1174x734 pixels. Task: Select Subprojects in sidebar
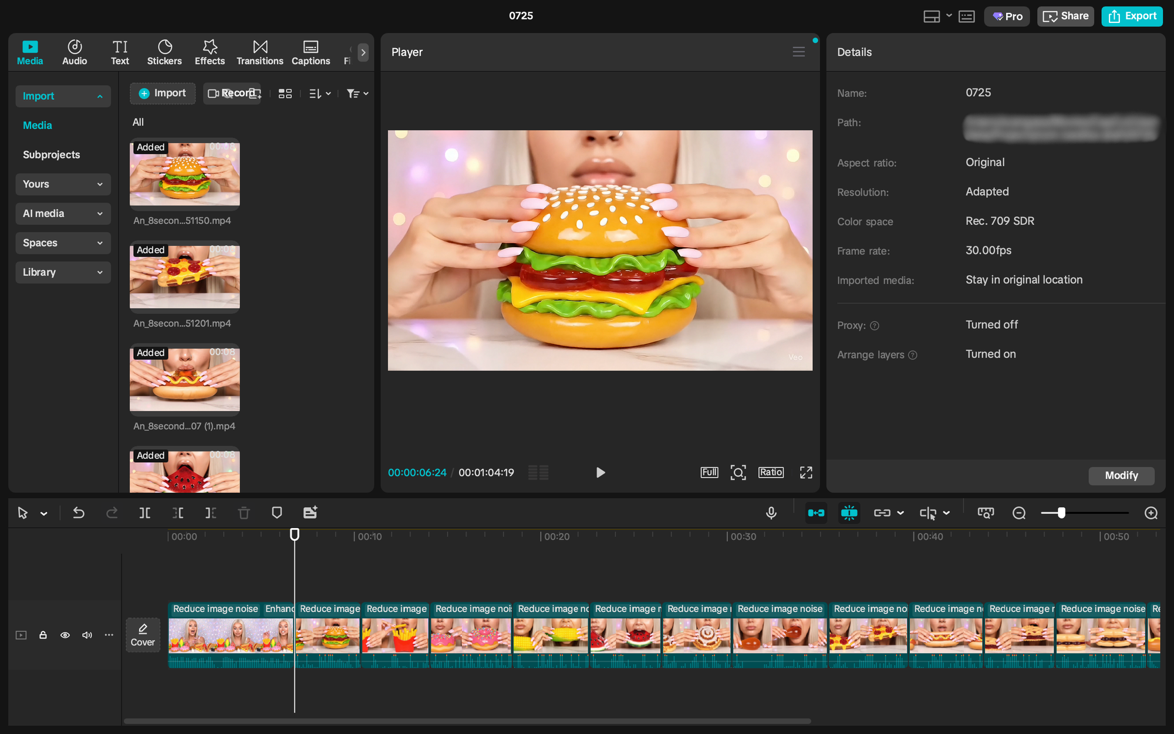pos(51,154)
